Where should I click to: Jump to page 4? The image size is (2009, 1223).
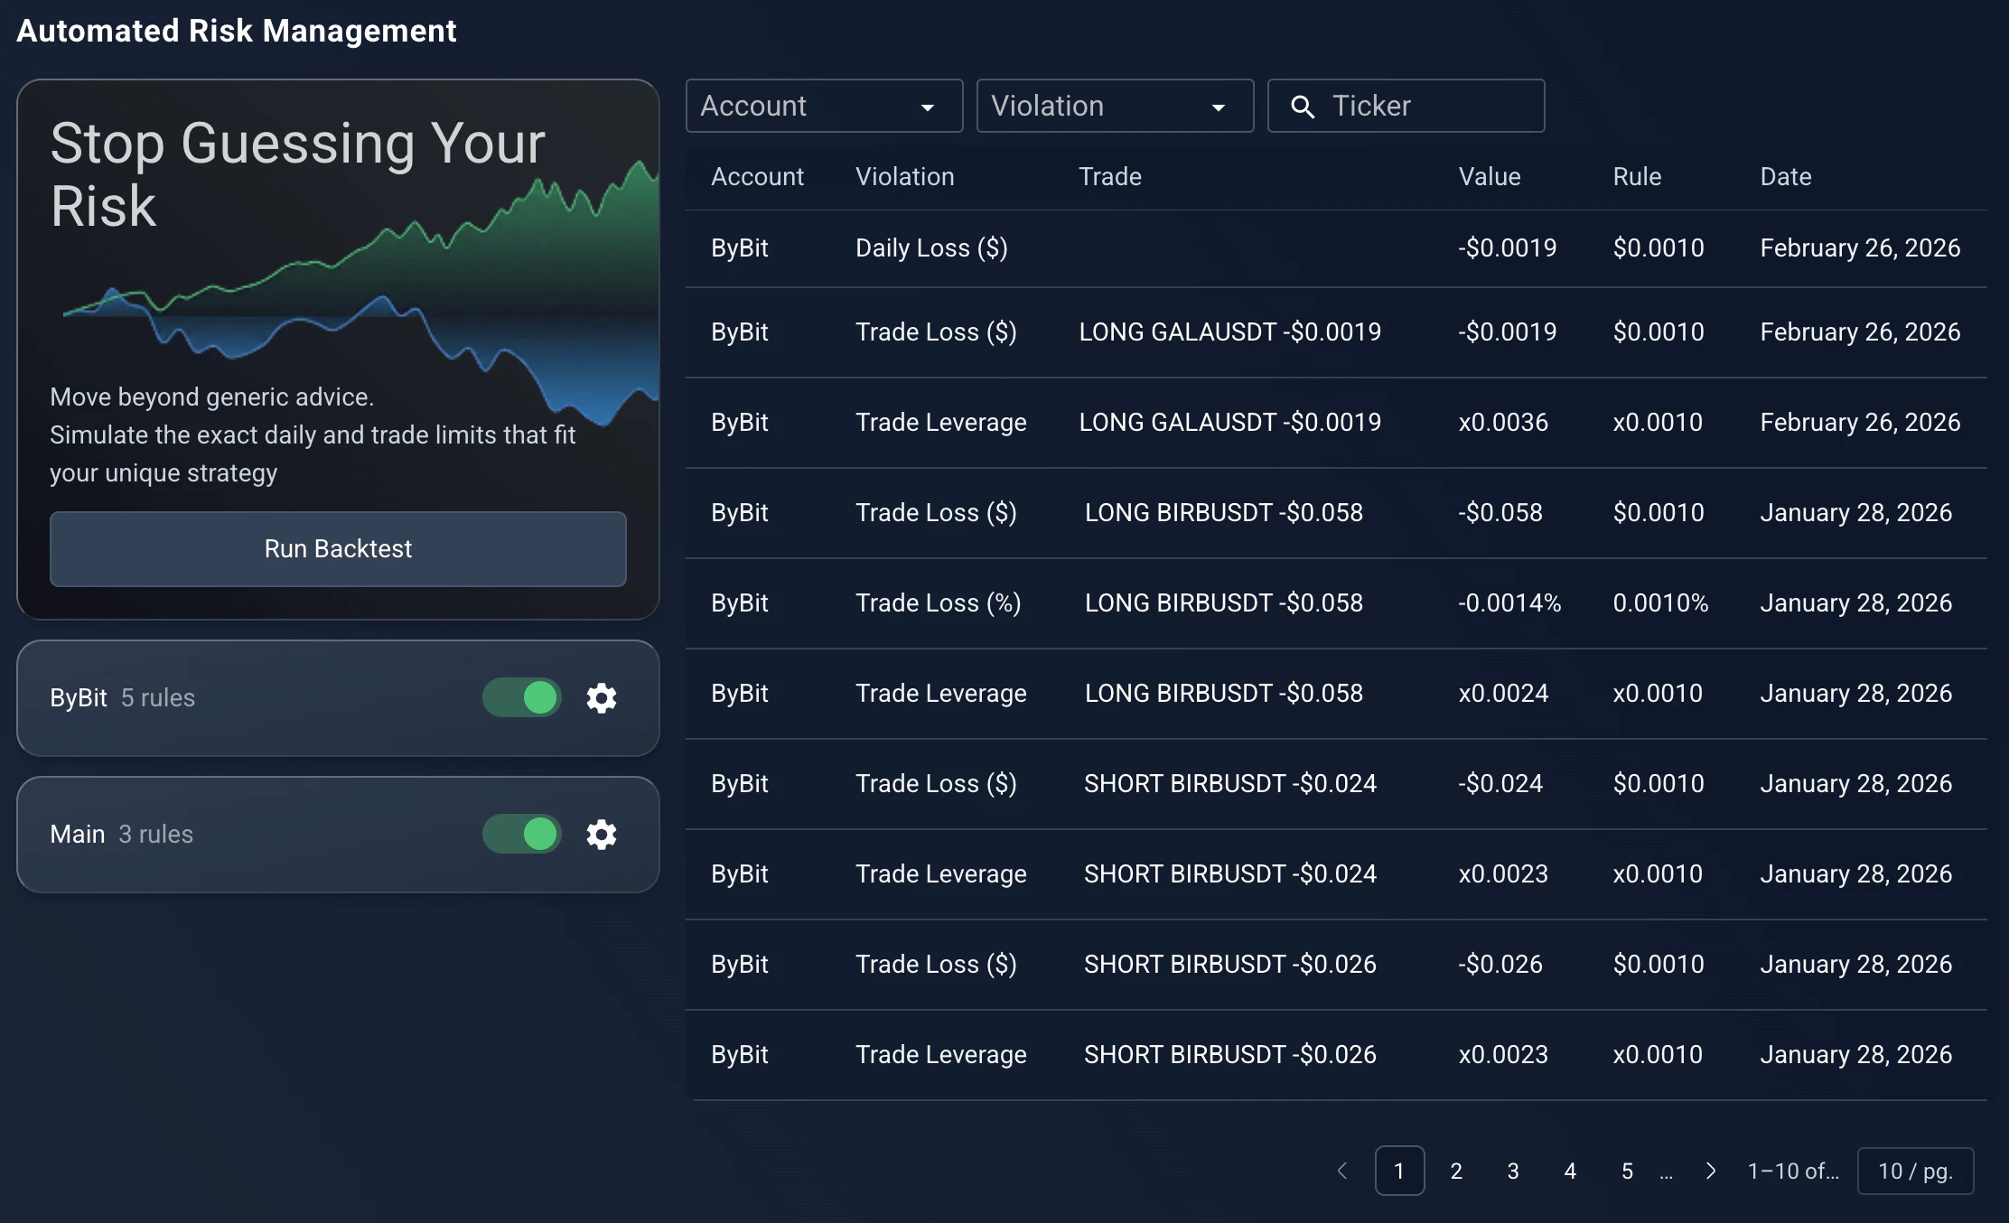click(1570, 1171)
